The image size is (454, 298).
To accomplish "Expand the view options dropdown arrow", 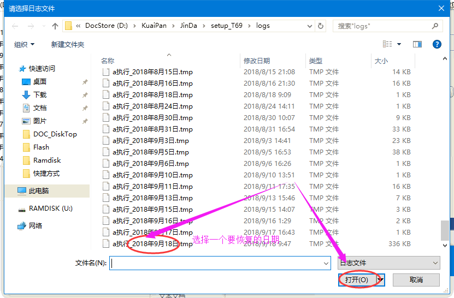I will point(399,44).
